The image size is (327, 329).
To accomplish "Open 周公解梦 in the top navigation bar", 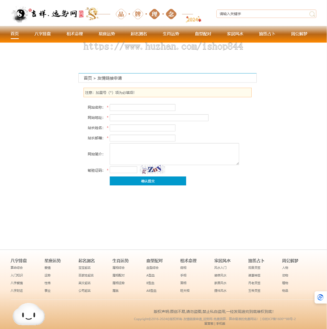I will pyautogui.click(x=299, y=34).
